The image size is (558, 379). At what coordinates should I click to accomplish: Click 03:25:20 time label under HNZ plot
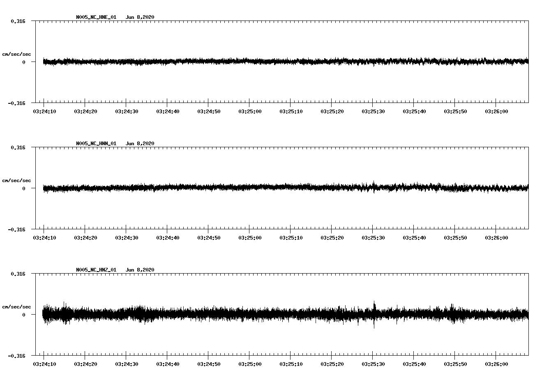click(332, 364)
